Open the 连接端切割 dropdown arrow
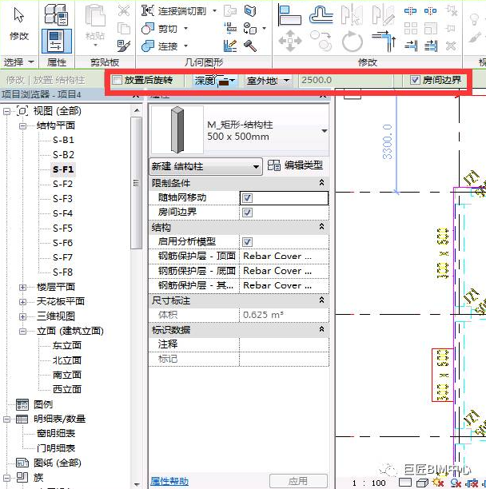Viewport: 486px width, 489px height. (214, 11)
